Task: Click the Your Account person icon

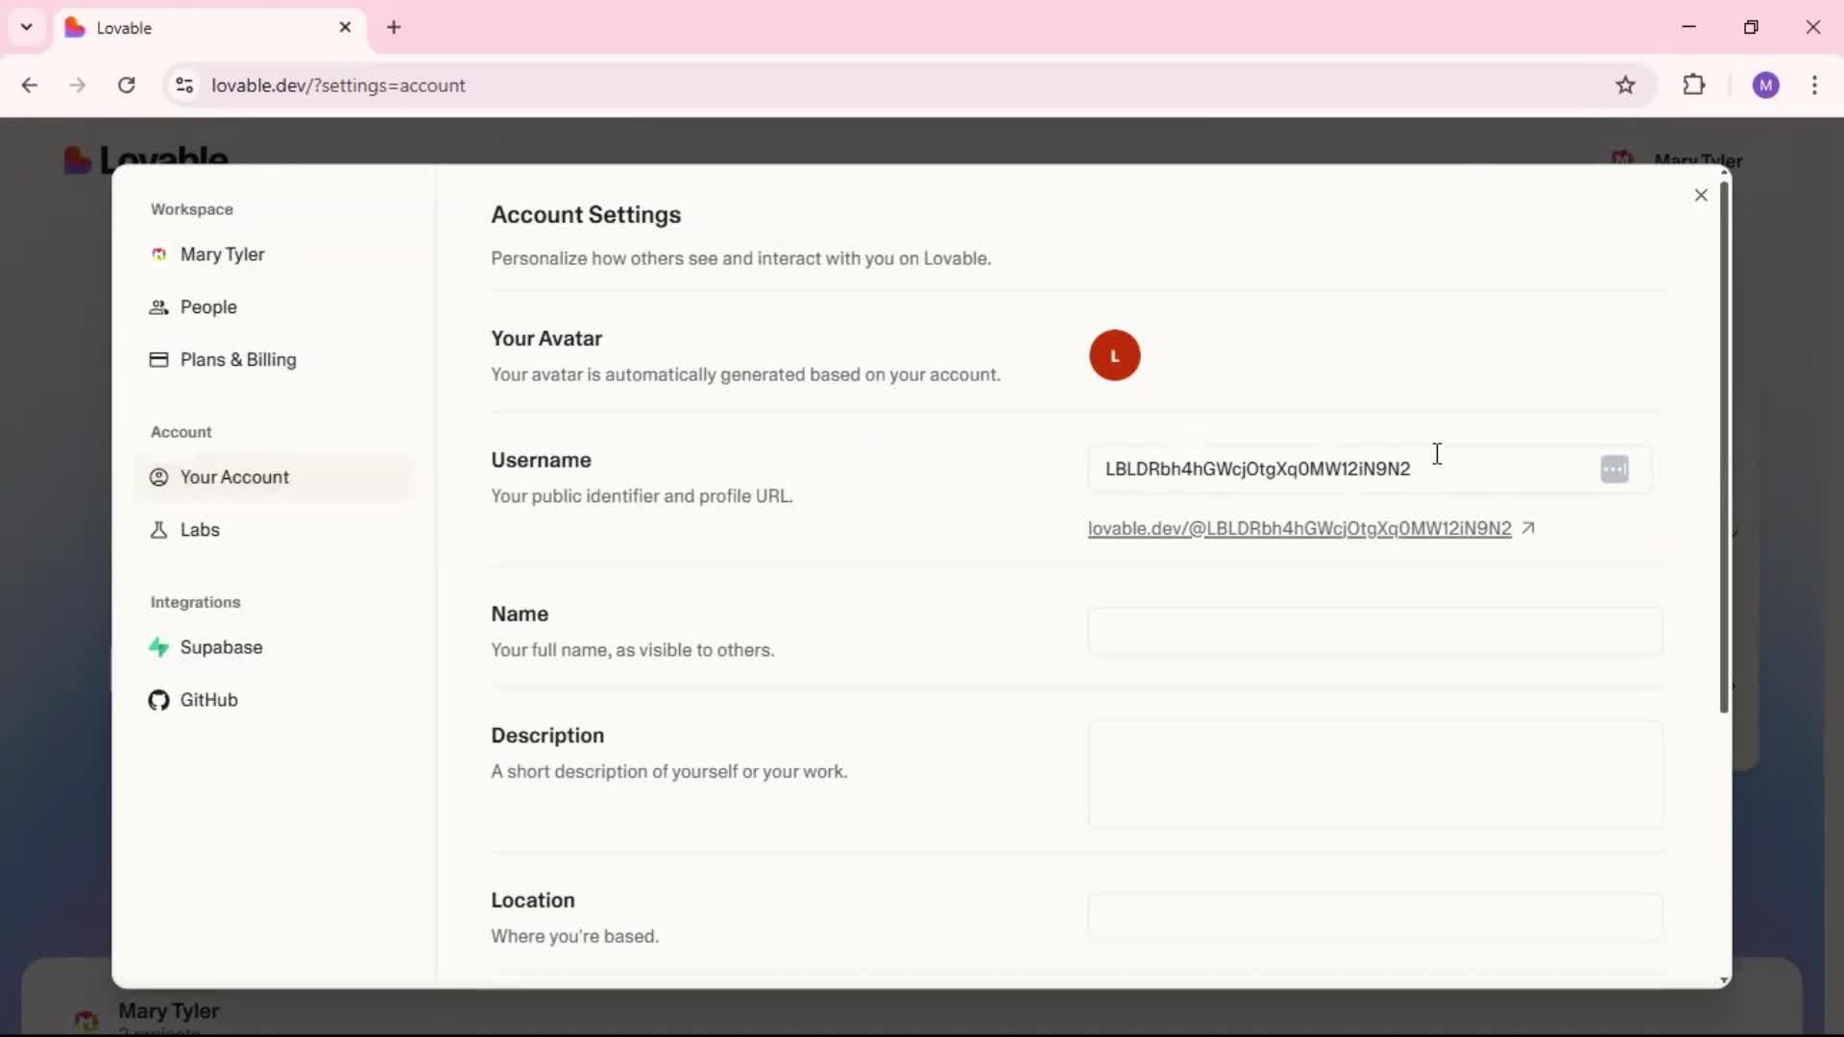Action: pyautogui.click(x=158, y=477)
